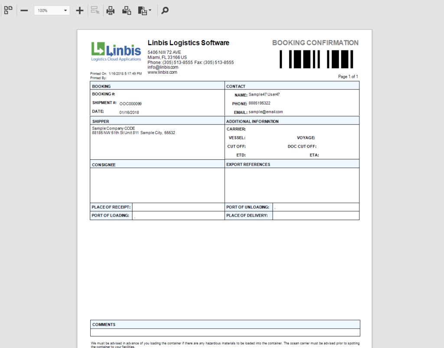Export the report to a file
Viewport: 444px width, 348px height.
[142, 10]
